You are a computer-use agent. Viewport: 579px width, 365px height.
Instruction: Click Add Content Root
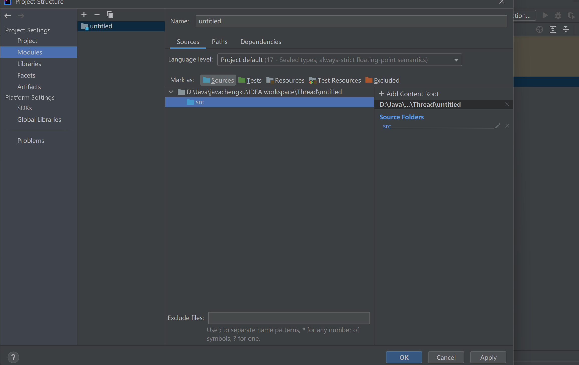[409, 94]
